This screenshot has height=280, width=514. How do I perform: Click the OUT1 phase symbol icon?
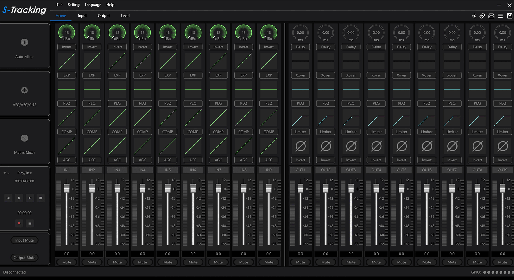pos(300,146)
